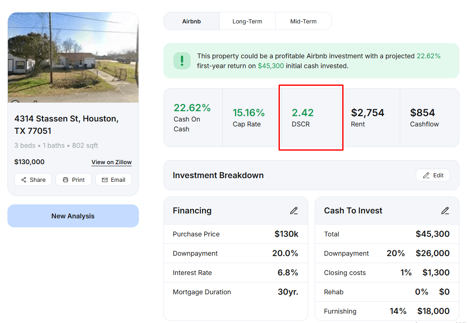Click the pencil icon in Cash To Invest card
468x323 pixels.
click(x=445, y=211)
